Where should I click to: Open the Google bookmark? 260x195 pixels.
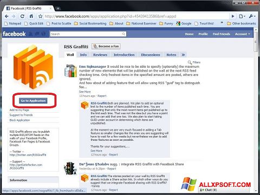[184, 23]
